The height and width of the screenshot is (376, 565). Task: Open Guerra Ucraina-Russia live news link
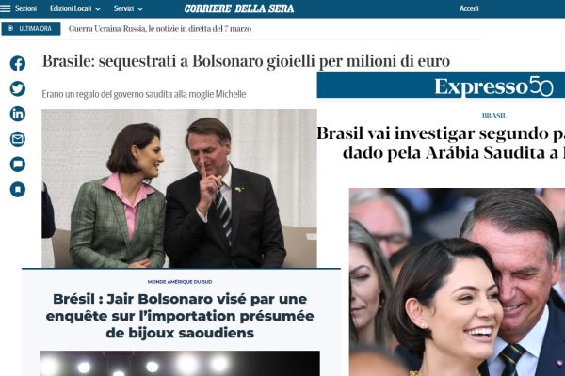160,29
